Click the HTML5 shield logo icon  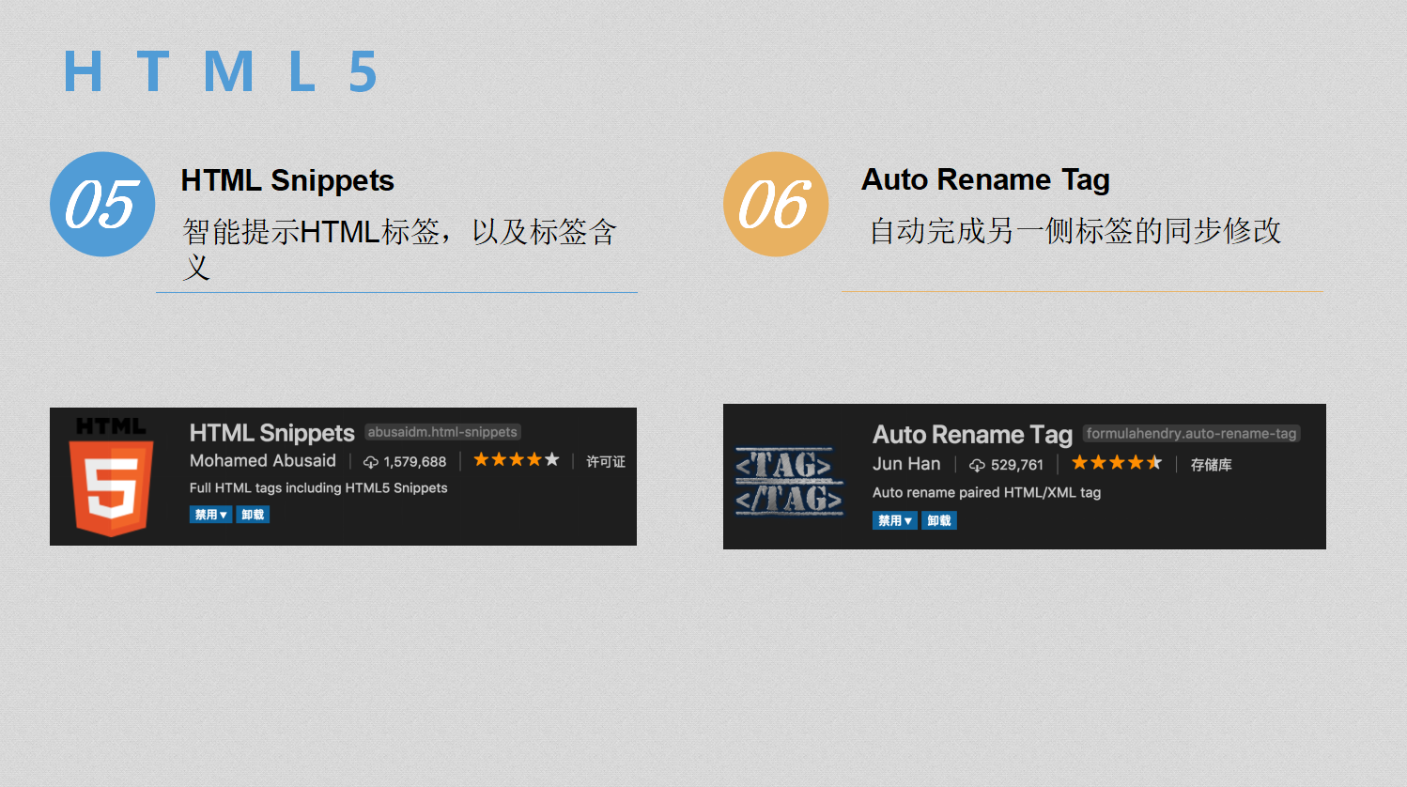tap(111, 477)
